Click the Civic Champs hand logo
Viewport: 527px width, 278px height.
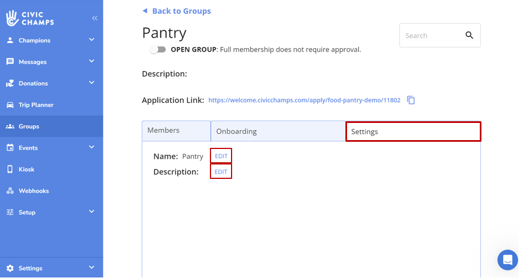(12, 18)
